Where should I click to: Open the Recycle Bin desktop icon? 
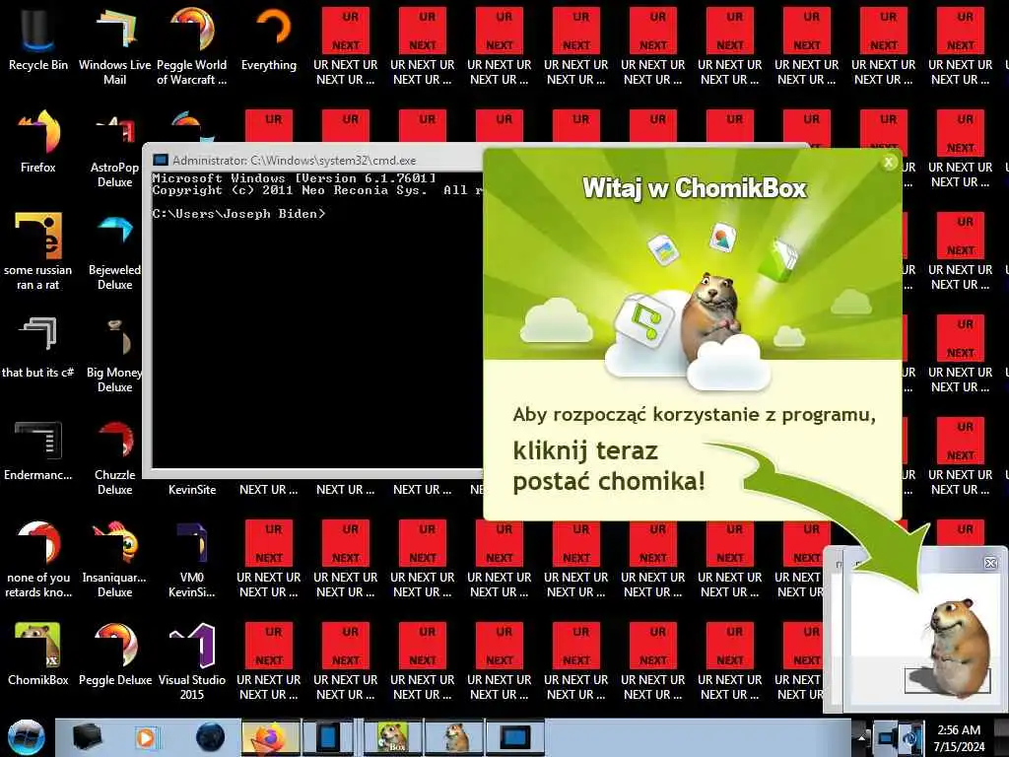click(x=38, y=39)
